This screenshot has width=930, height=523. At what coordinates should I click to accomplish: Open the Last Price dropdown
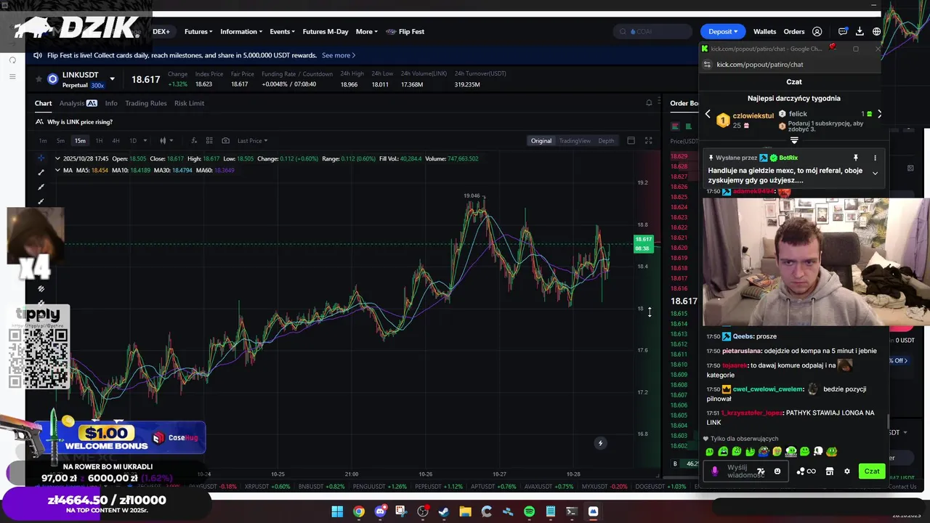tap(252, 141)
